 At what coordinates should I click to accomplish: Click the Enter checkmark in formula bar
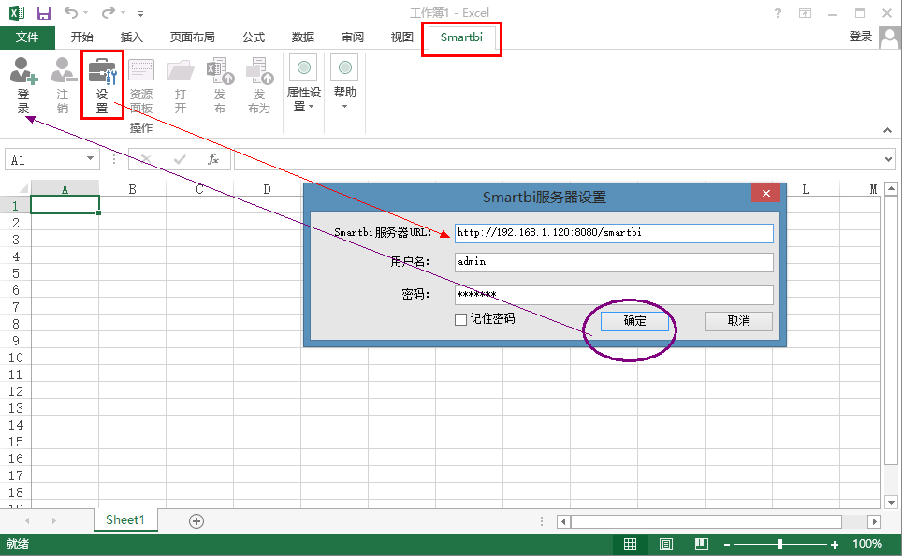click(180, 159)
